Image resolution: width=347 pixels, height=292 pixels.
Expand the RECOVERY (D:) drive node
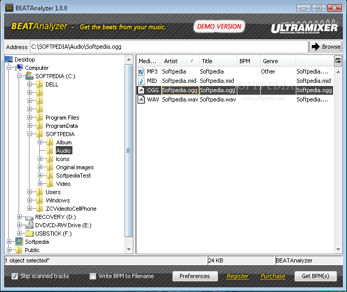tap(20, 217)
